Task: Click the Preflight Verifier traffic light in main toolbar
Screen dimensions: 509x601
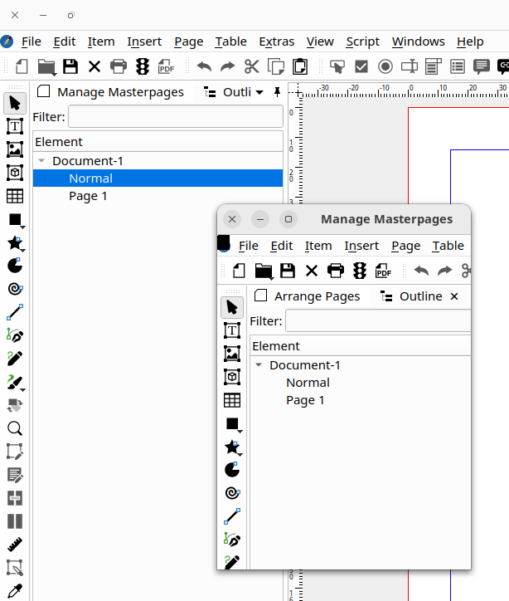Action: (142, 67)
